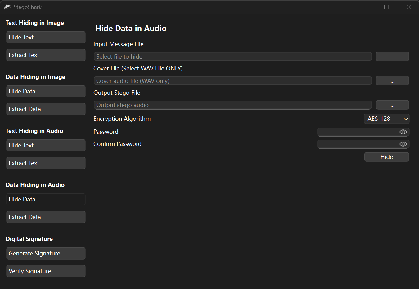
Task: Toggle Confirm Password visibility eye icon
Action: 403,144
